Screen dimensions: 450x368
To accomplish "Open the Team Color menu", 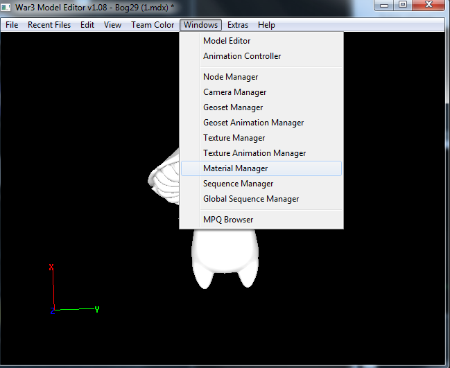I will (x=153, y=25).
